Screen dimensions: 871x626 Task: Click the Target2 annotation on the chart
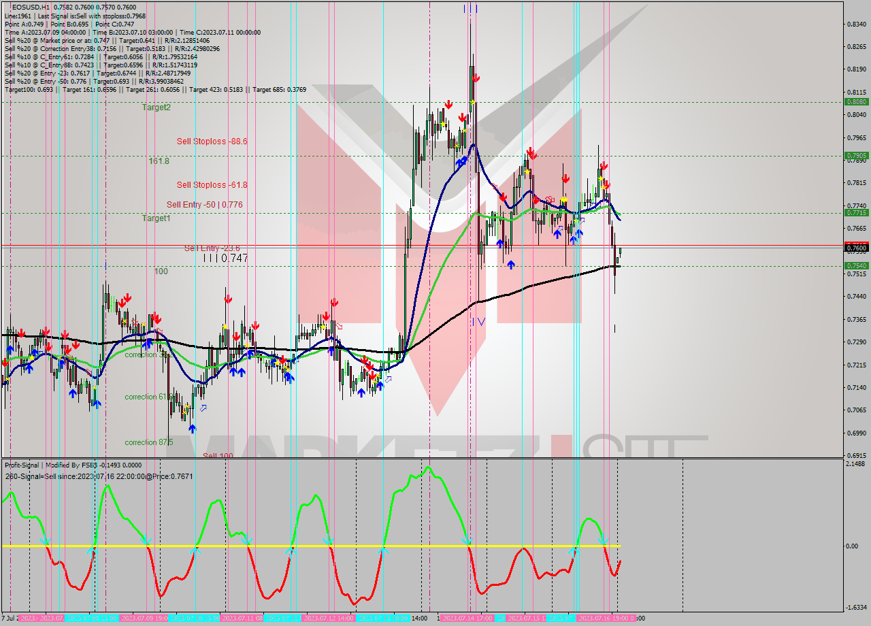click(157, 106)
